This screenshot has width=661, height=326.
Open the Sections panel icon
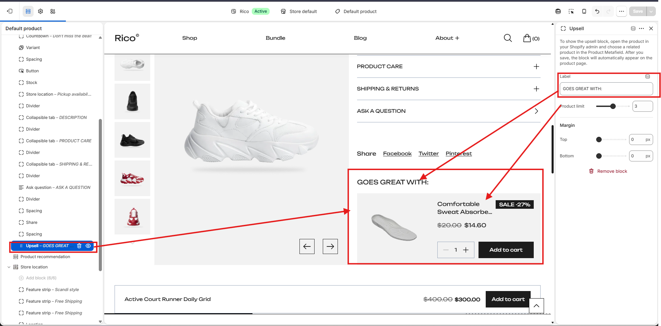click(28, 11)
